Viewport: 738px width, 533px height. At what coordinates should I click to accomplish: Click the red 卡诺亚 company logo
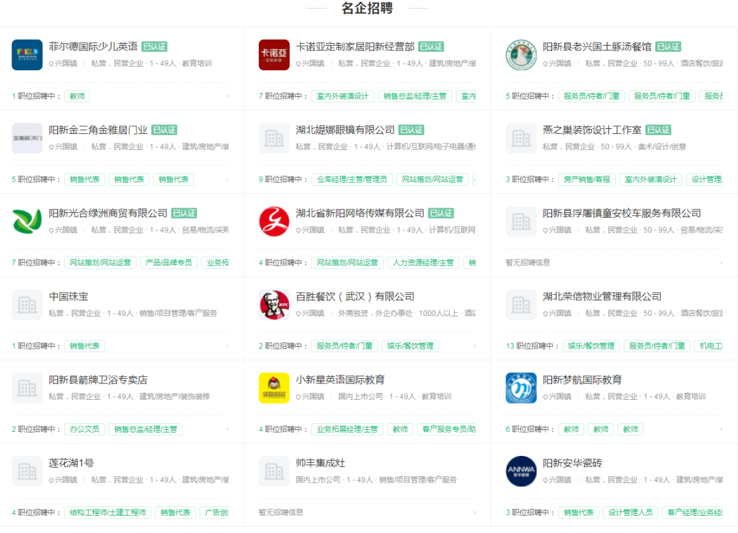274,55
